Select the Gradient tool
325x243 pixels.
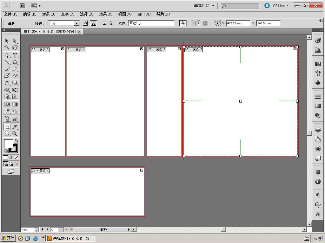click(x=15, y=104)
